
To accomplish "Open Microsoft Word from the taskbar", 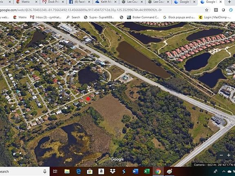I will coord(135,172).
